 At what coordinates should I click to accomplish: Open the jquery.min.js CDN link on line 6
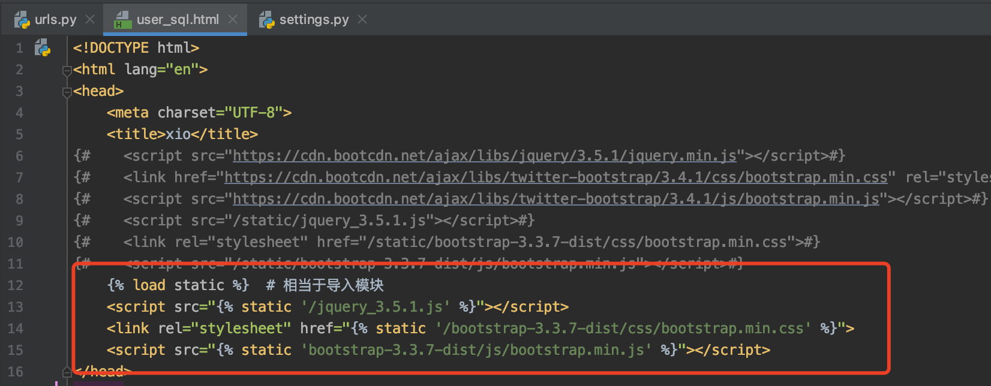pyautogui.click(x=484, y=156)
